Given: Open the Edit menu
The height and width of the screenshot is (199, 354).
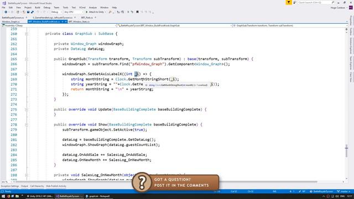Looking at the screenshot, I should (11, 7).
